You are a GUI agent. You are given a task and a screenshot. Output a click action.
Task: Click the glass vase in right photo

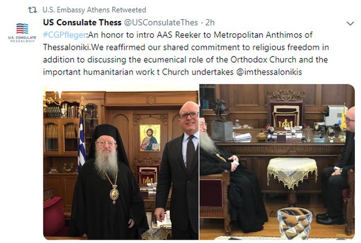click(294, 223)
